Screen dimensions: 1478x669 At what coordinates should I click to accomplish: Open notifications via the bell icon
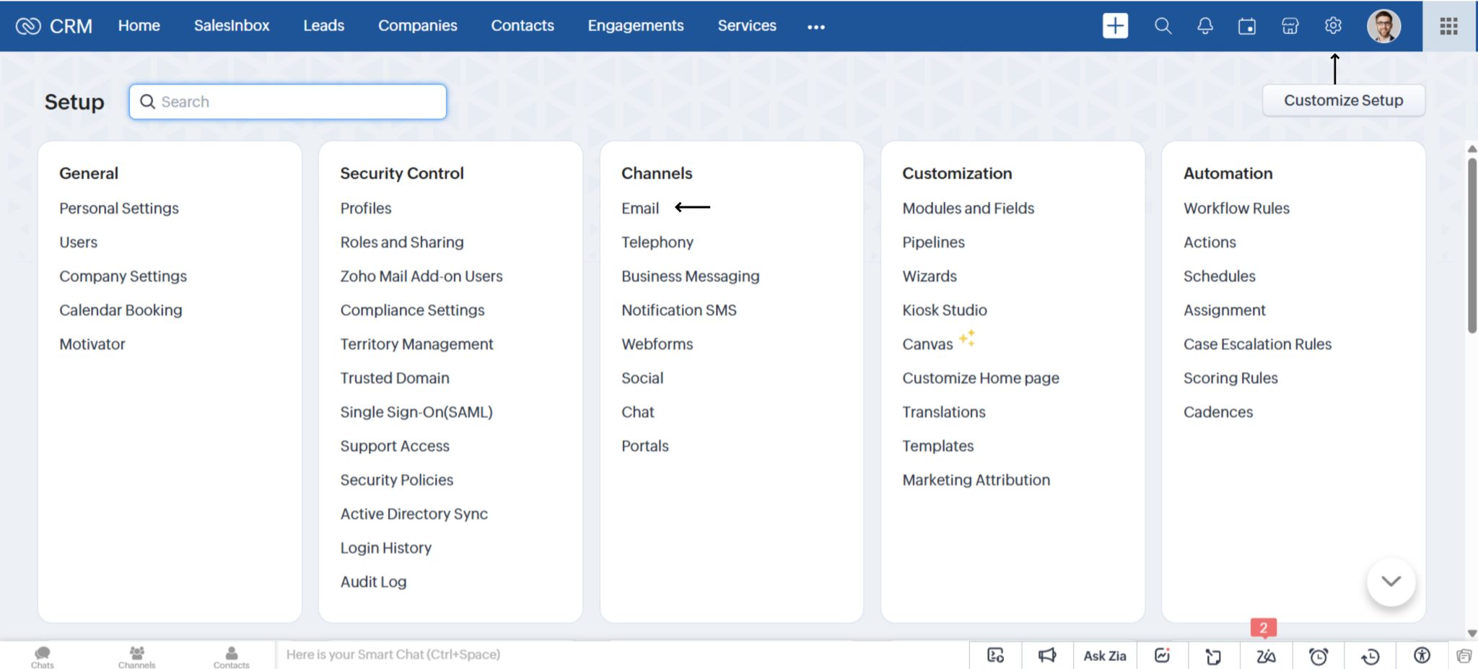pos(1204,25)
